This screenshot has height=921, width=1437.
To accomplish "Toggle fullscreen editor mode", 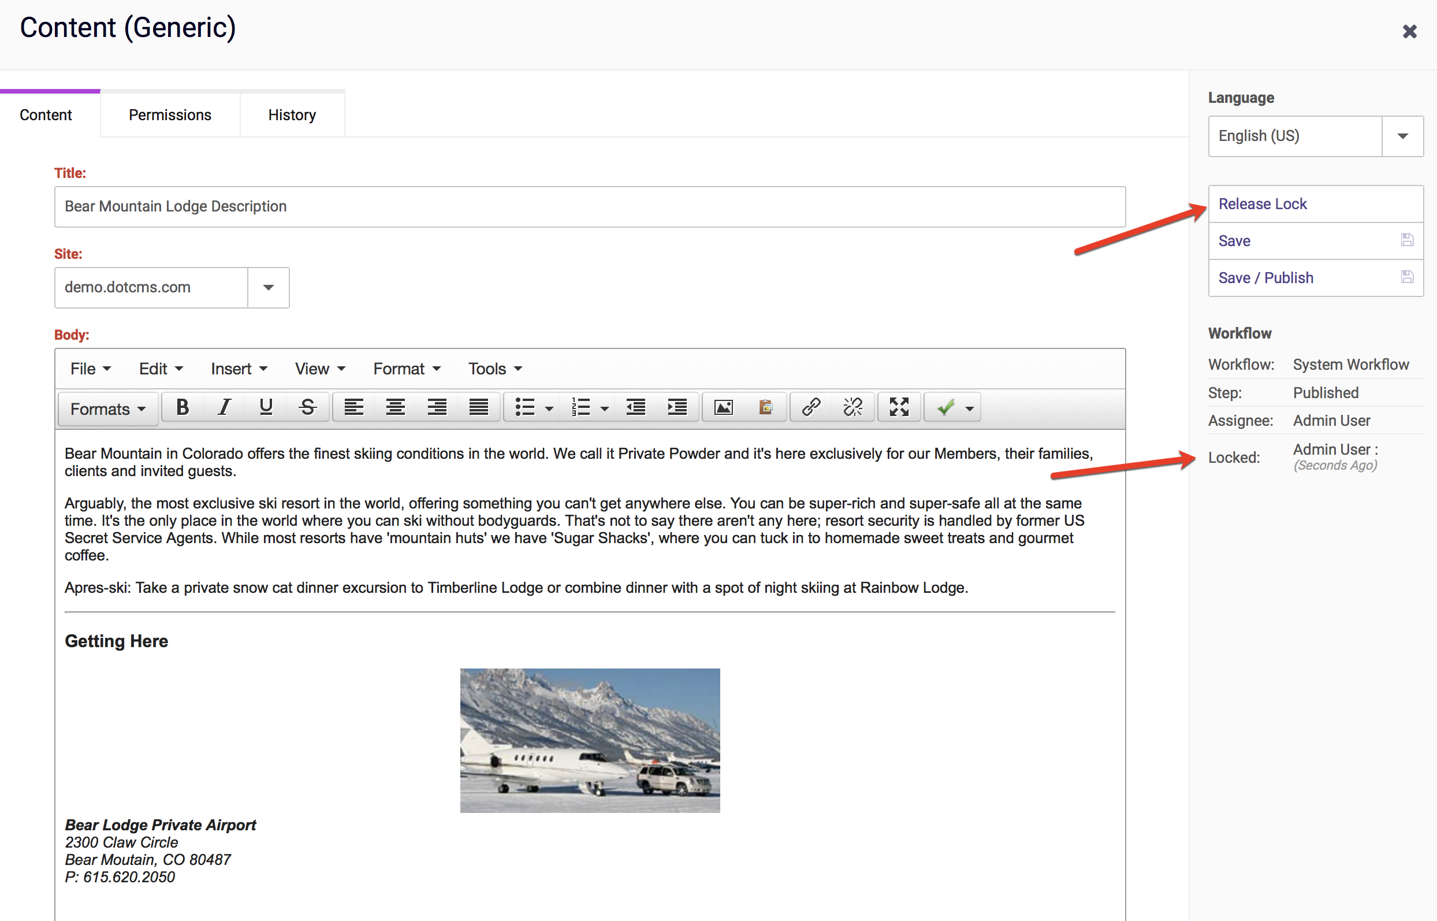I will tap(899, 408).
